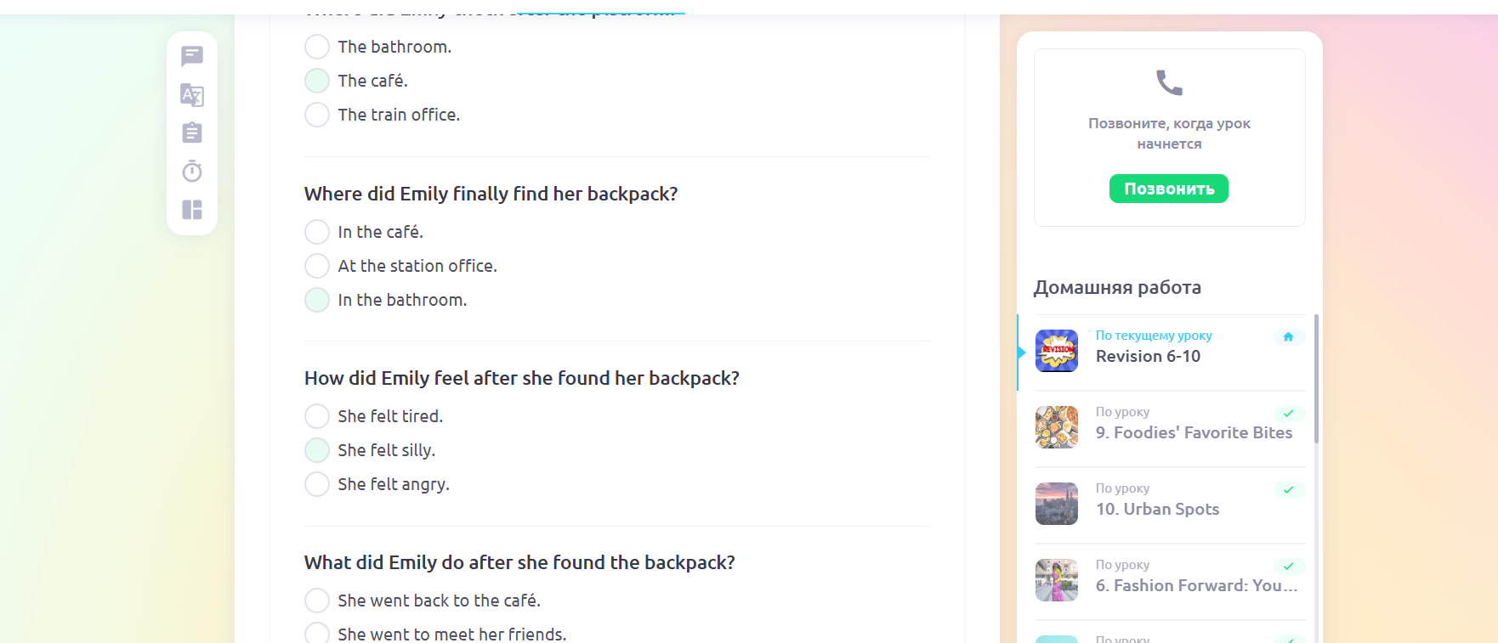
Task: Click the homework list scrollbar
Action: pyautogui.click(x=1316, y=378)
